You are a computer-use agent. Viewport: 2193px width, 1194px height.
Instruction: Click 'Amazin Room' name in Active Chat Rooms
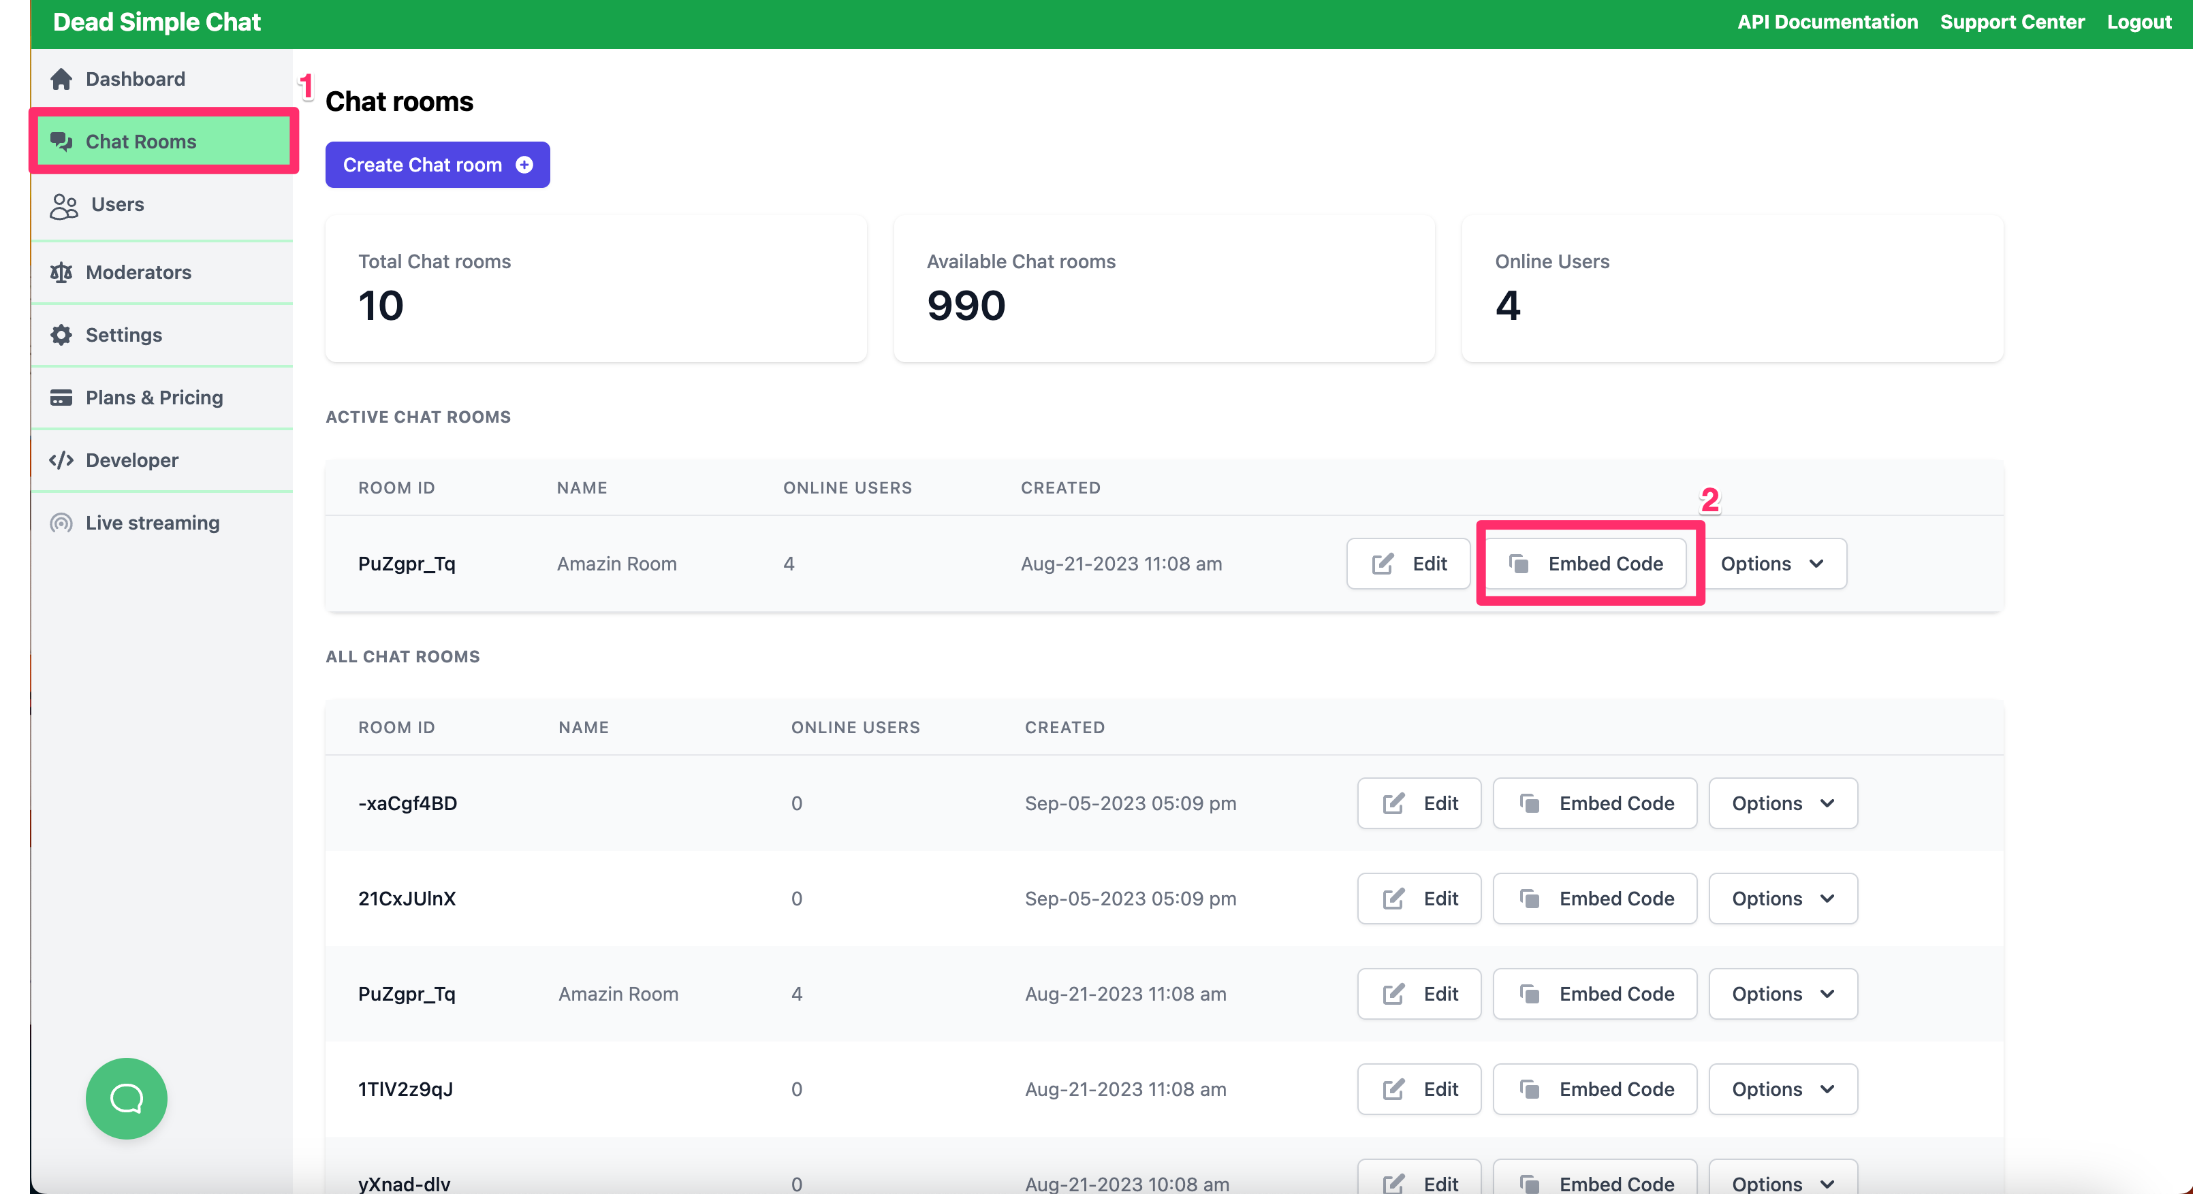617,564
